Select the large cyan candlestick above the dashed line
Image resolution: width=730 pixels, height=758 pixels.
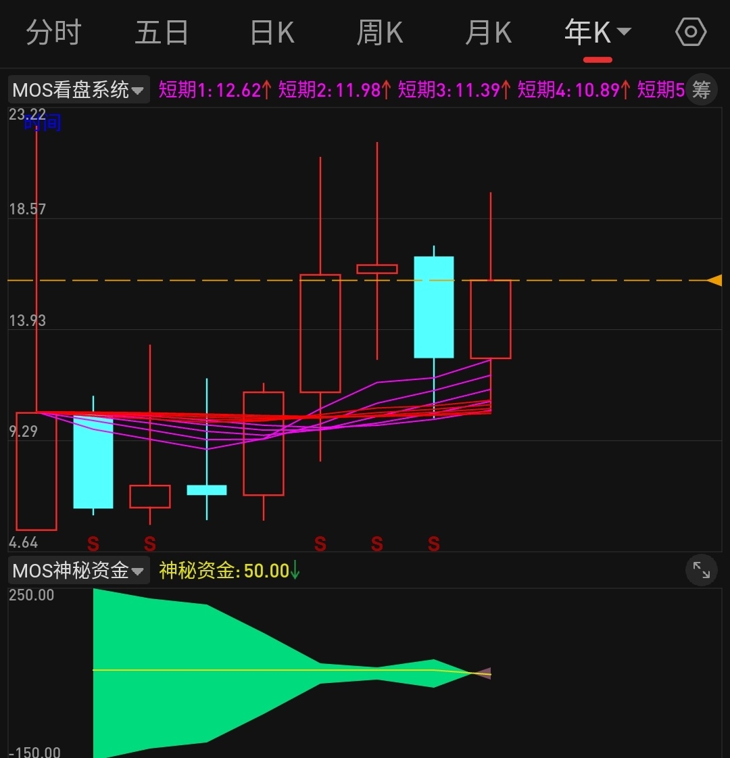pyautogui.click(x=434, y=307)
